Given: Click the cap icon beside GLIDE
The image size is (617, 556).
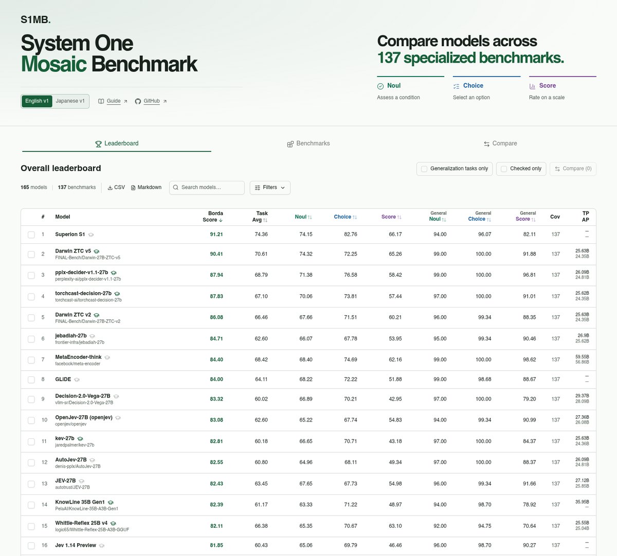Looking at the screenshot, I should tap(77, 379).
